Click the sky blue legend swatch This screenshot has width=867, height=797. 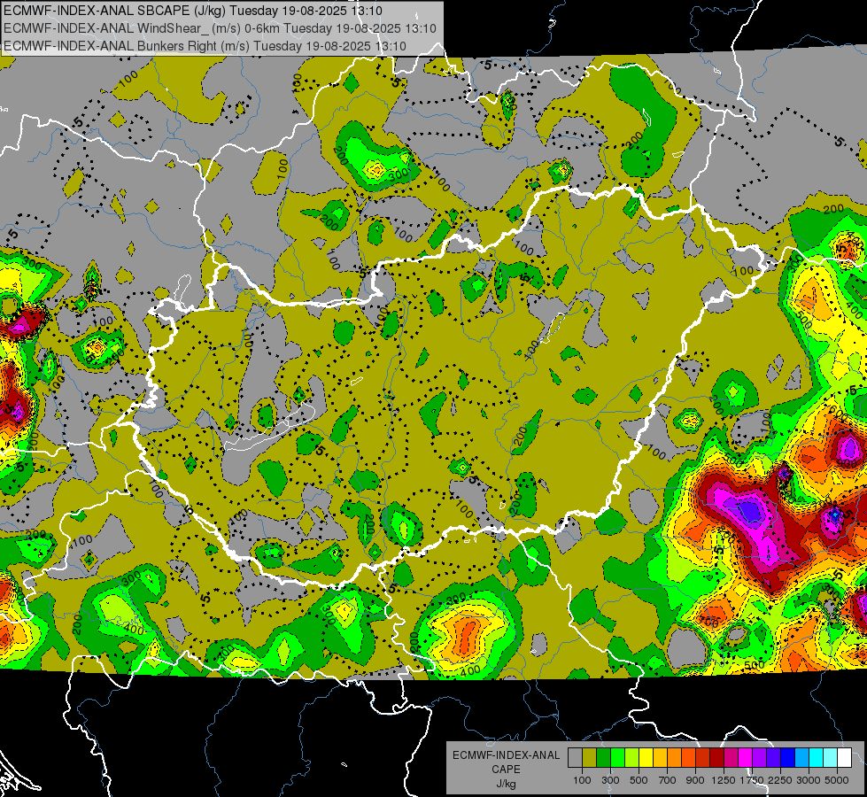801,758
